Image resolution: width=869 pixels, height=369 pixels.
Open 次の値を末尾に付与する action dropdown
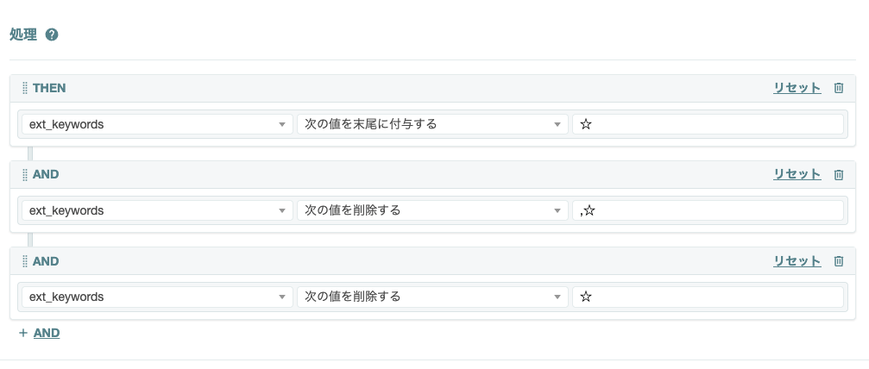pos(432,124)
